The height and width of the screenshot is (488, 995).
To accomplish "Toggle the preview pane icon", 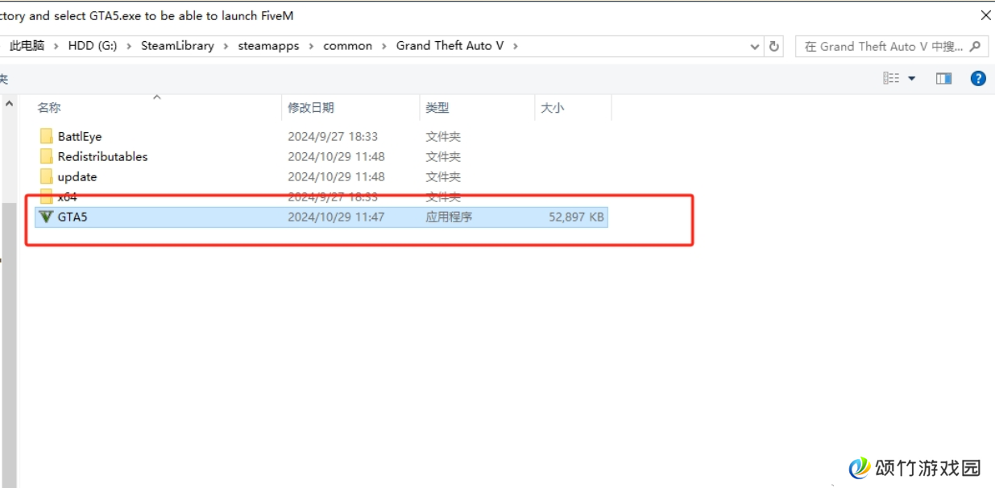I will [x=943, y=78].
